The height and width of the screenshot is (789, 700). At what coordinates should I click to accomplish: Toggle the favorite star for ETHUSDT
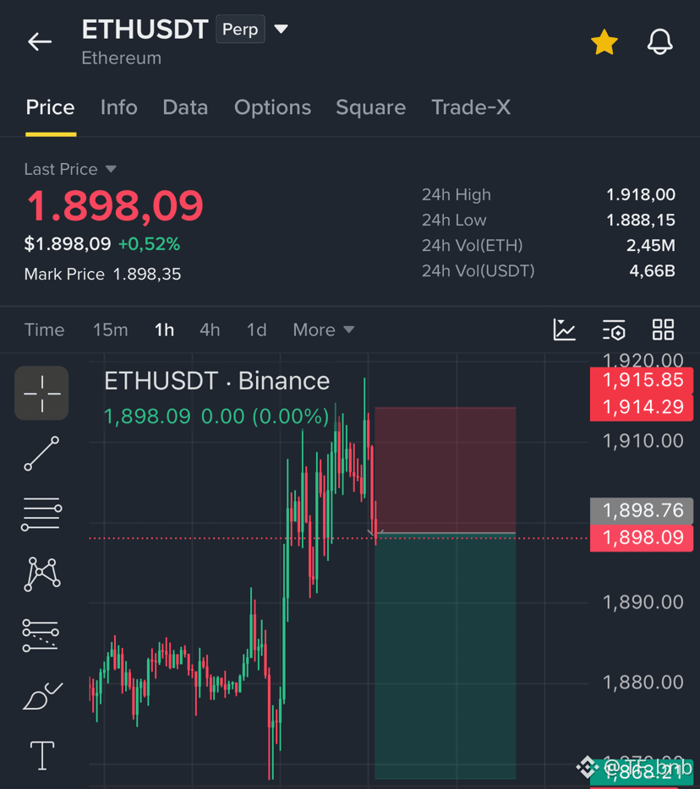tap(604, 41)
